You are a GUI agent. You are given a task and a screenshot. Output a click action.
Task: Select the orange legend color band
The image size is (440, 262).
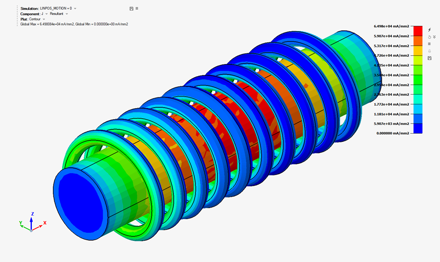(x=418, y=41)
